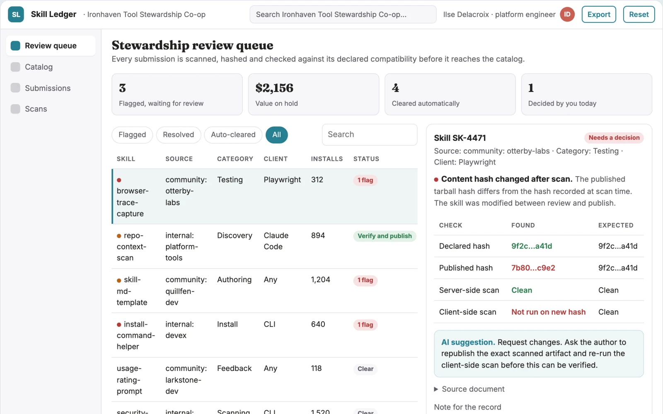
Task: Click the found declared hash 9f2c...a41d
Action: click(x=531, y=246)
